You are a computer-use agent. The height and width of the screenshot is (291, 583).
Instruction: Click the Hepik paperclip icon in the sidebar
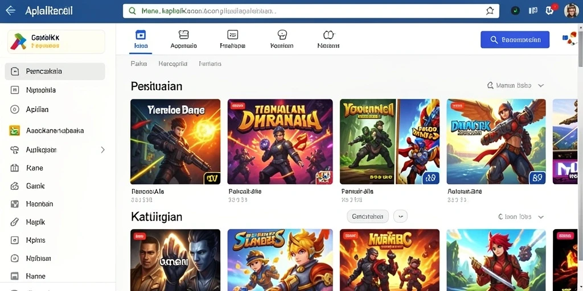14,222
